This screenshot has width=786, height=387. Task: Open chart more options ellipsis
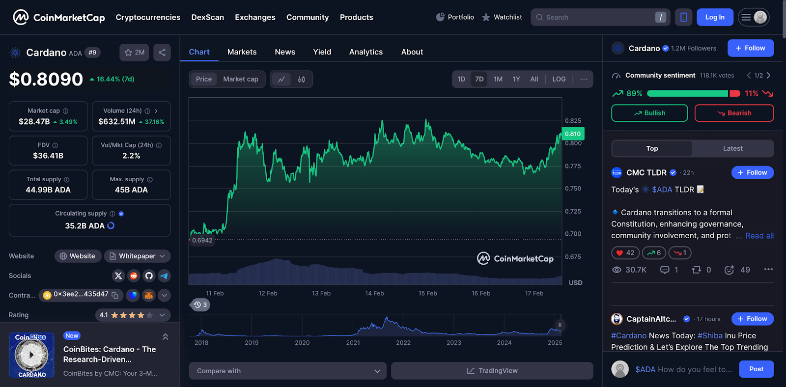click(x=584, y=79)
